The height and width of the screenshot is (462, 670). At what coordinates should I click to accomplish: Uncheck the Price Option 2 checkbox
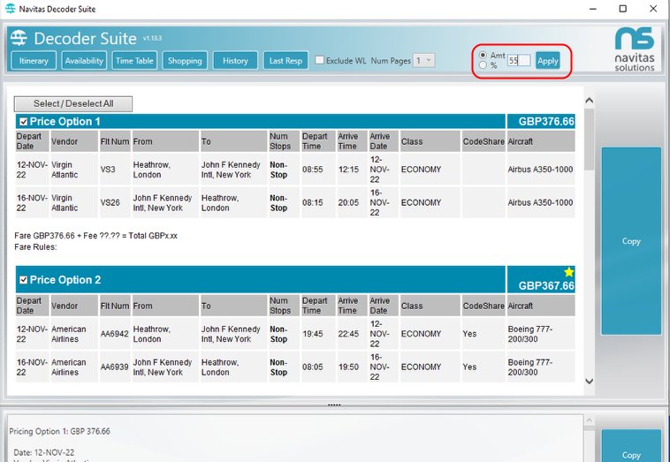24,280
